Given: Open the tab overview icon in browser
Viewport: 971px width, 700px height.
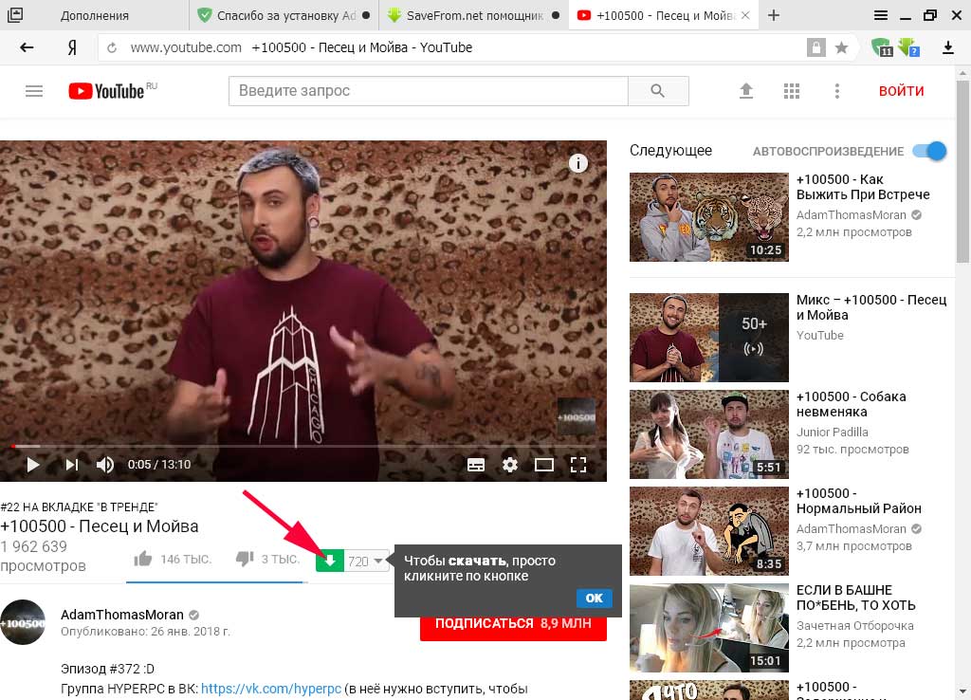Looking at the screenshot, I should tap(14, 15).
